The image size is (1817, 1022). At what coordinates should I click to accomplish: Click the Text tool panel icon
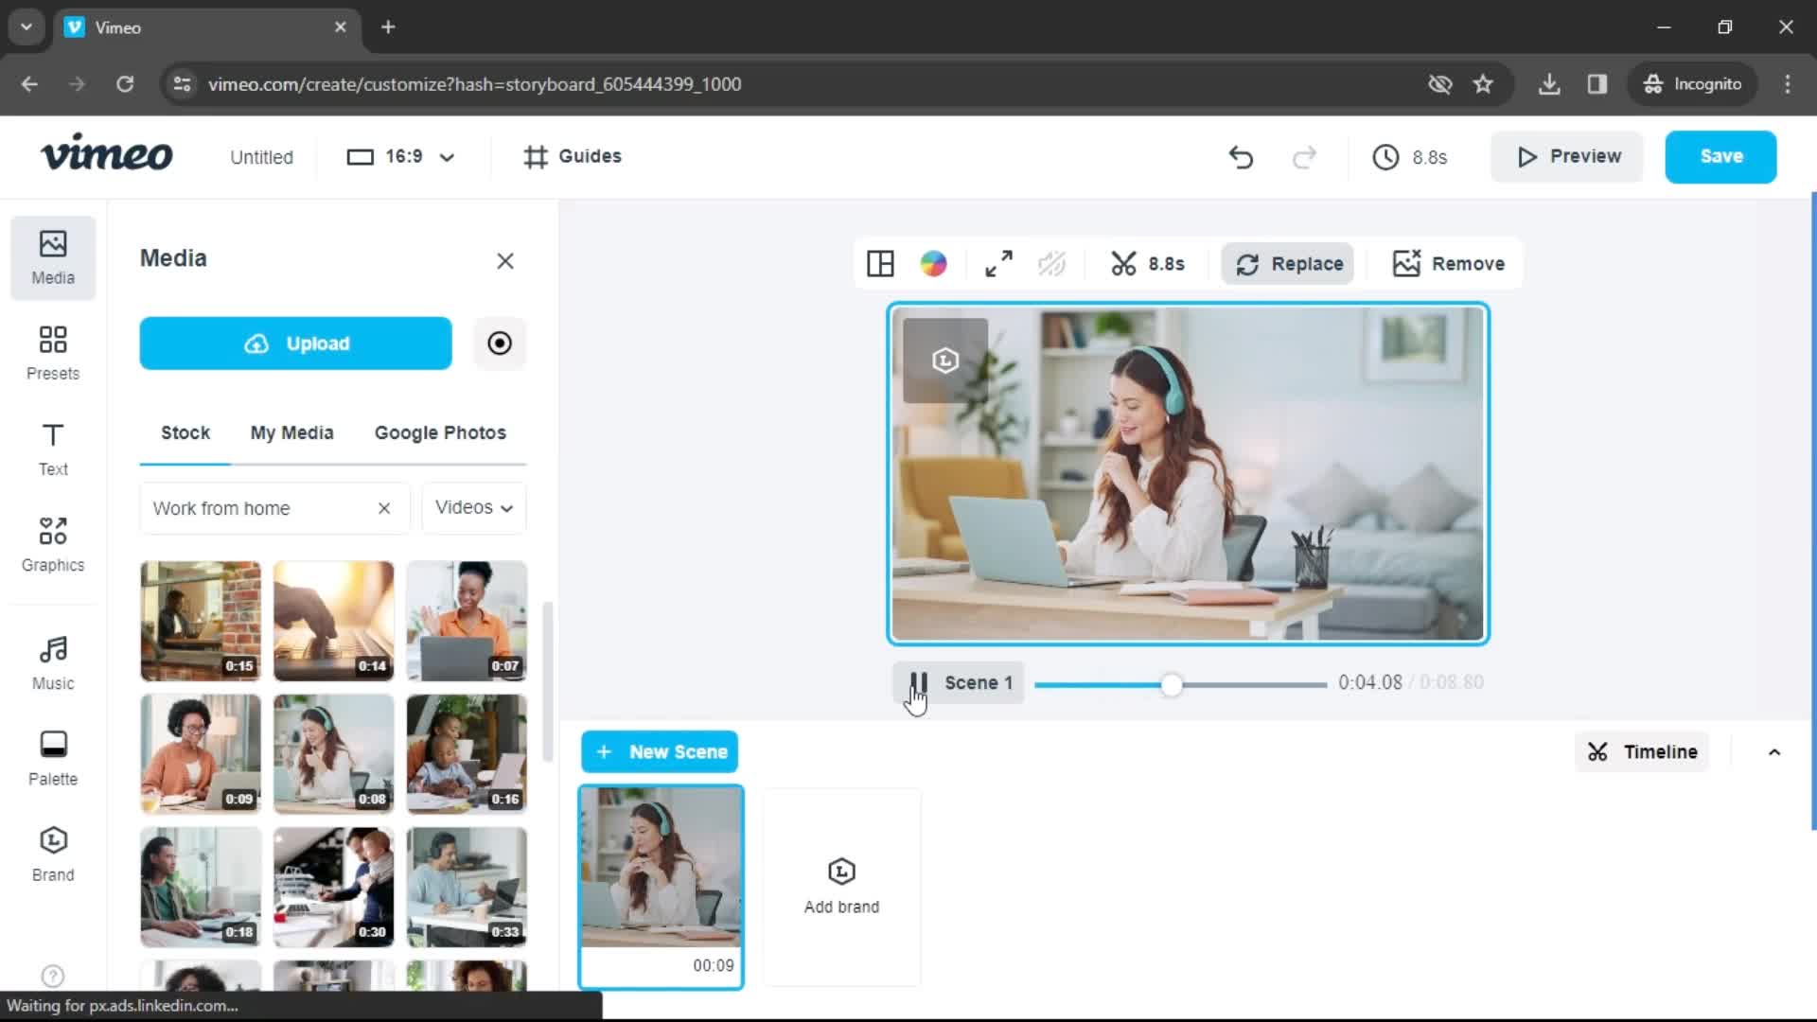(x=52, y=448)
